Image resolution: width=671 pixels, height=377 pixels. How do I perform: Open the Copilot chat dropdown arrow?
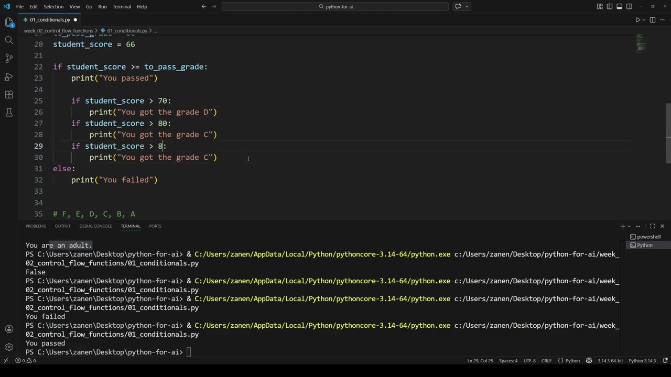pos(467,6)
